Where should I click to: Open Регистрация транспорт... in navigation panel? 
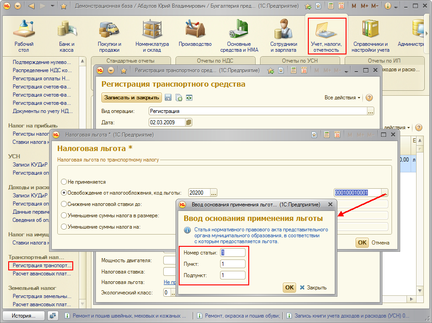[x=42, y=265]
